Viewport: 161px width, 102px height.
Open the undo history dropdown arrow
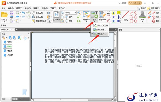pyautogui.click(x=26, y=13)
